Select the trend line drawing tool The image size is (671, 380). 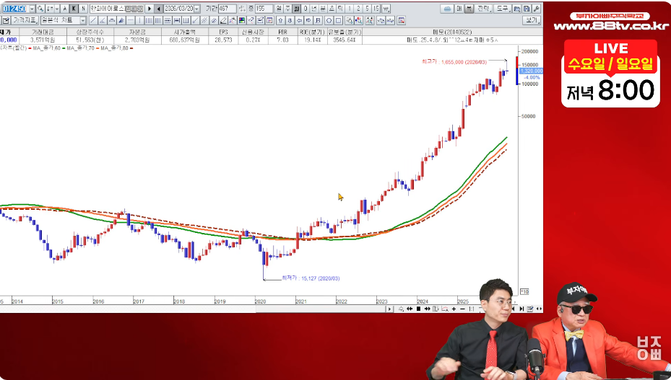[92, 20]
